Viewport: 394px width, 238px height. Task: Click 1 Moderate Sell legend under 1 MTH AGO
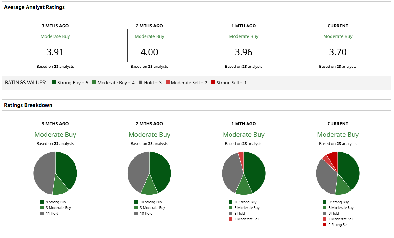click(x=244, y=219)
